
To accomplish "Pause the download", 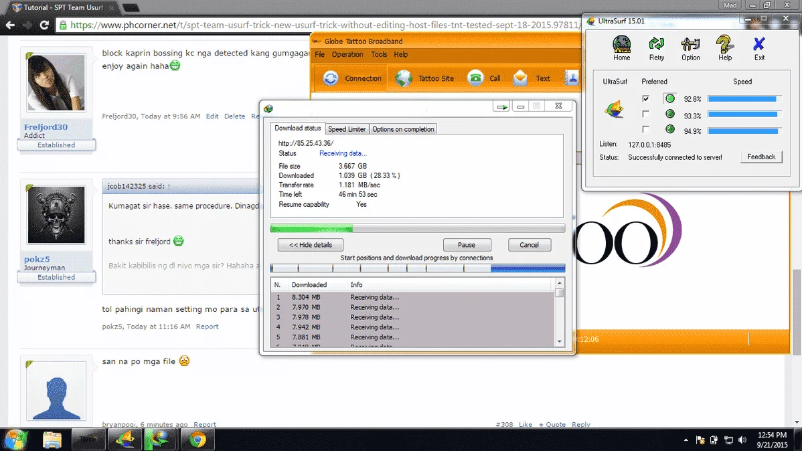I will [467, 245].
